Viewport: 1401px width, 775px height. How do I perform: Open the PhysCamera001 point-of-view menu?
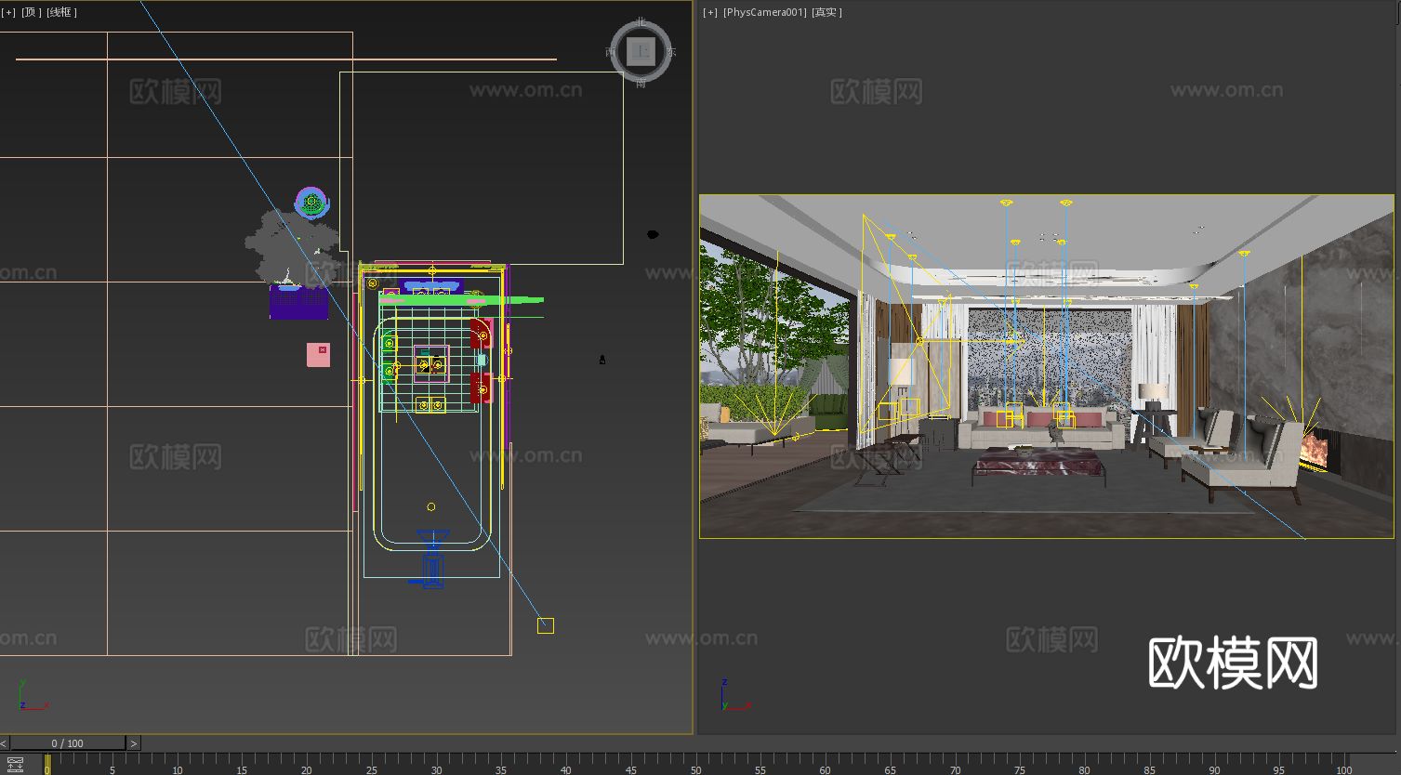click(x=764, y=12)
